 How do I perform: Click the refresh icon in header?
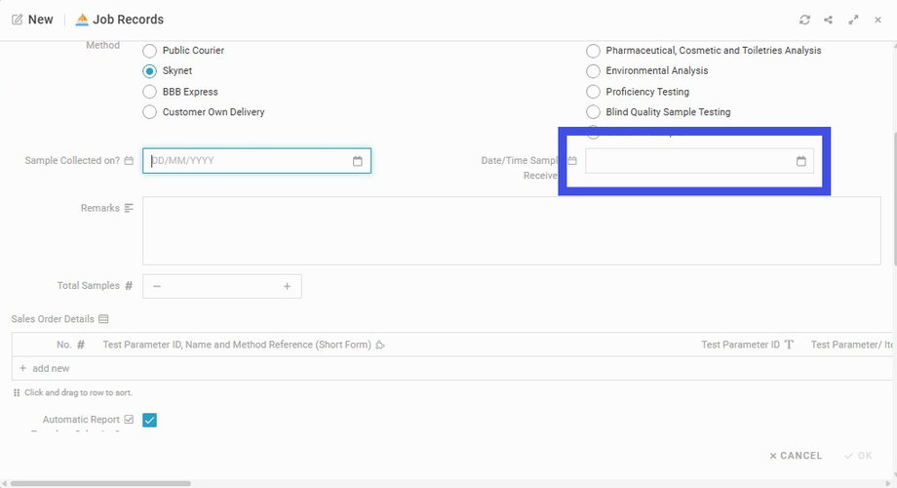click(x=804, y=20)
